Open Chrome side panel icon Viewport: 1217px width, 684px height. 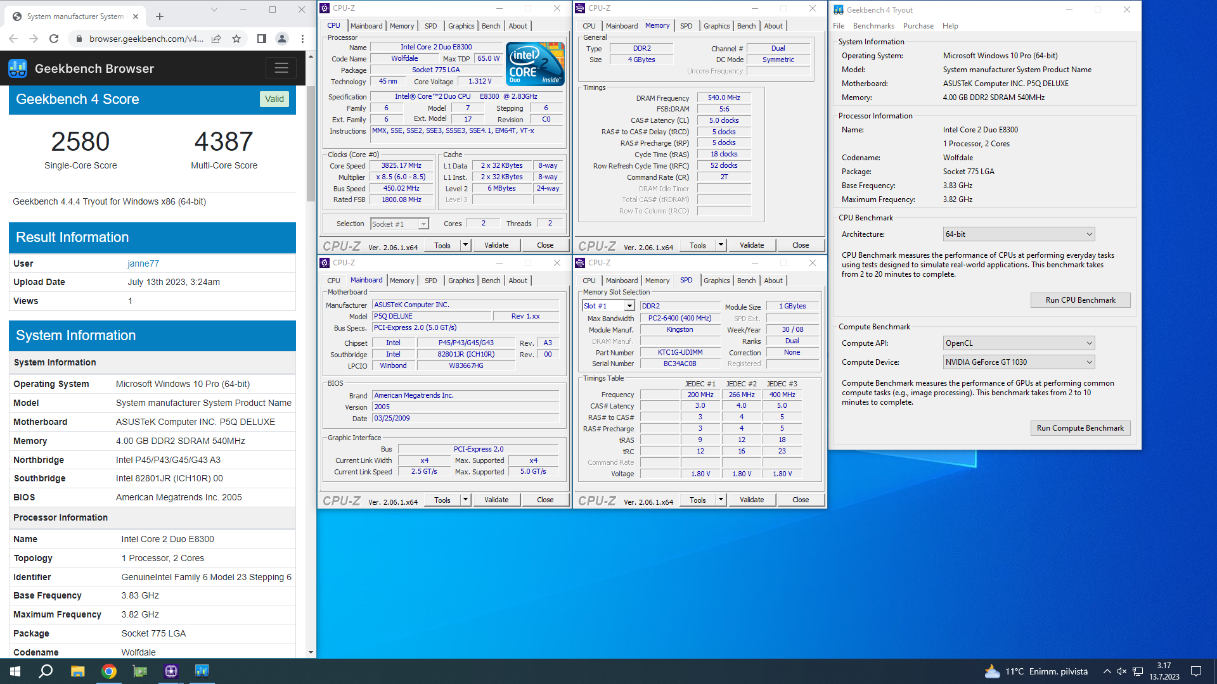pyautogui.click(x=261, y=39)
